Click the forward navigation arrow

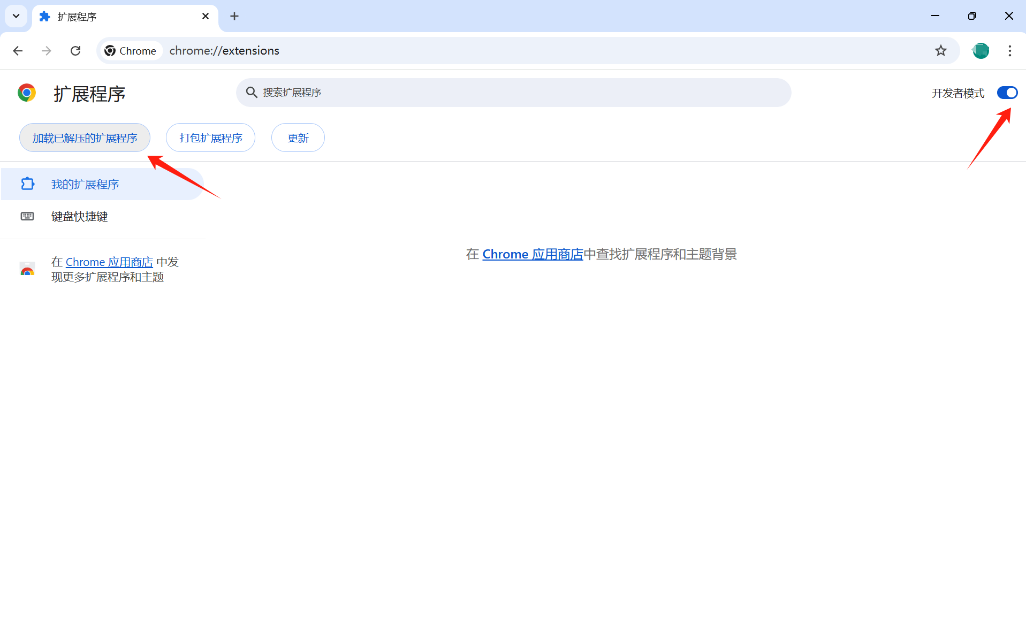point(47,51)
